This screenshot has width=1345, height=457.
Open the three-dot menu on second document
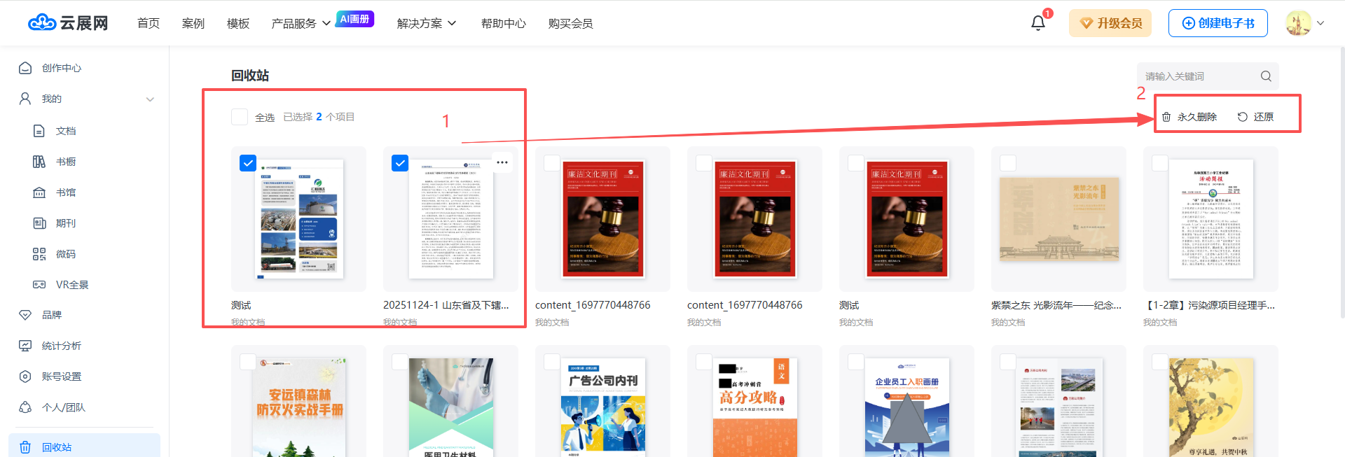pos(502,162)
